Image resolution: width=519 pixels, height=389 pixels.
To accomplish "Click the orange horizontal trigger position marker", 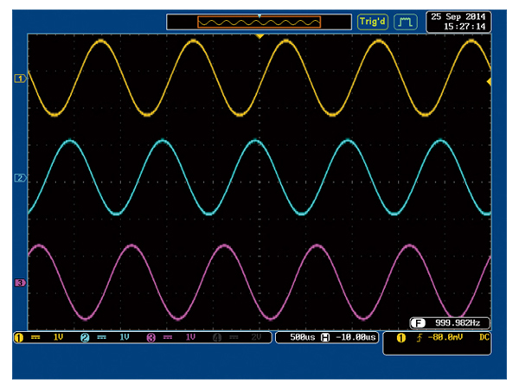I will (259, 36).
